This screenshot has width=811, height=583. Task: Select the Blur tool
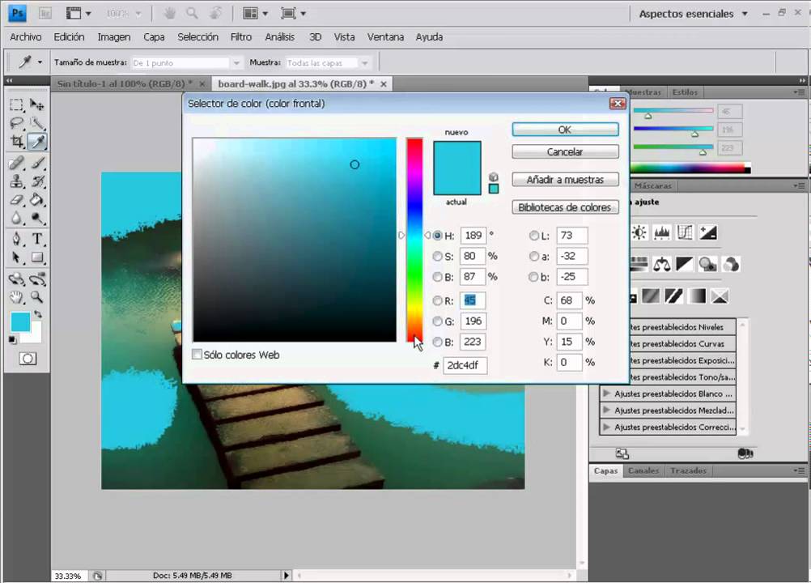coord(16,218)
